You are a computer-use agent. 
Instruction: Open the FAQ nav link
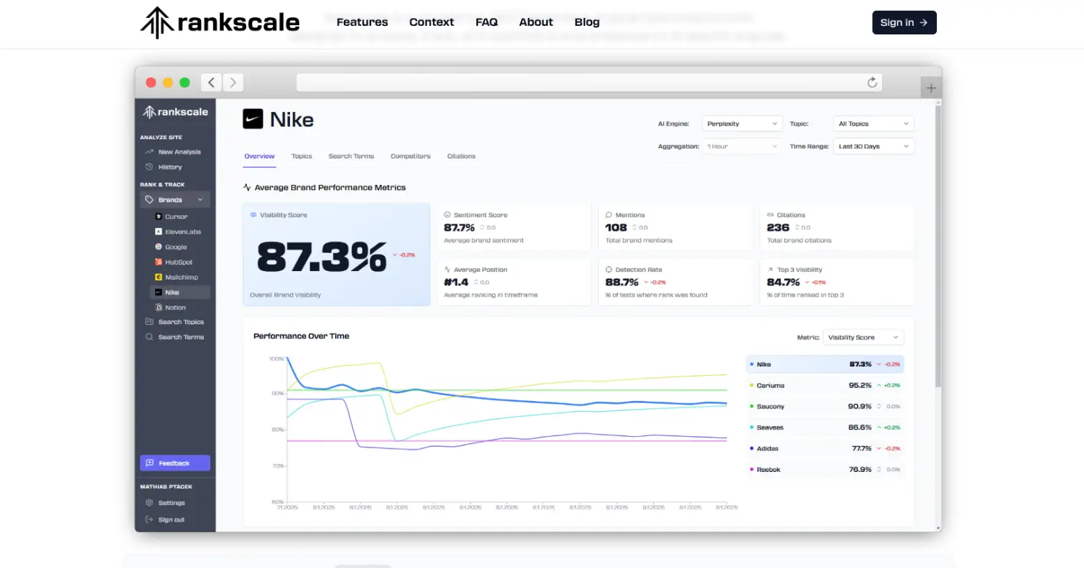point(487,22)
